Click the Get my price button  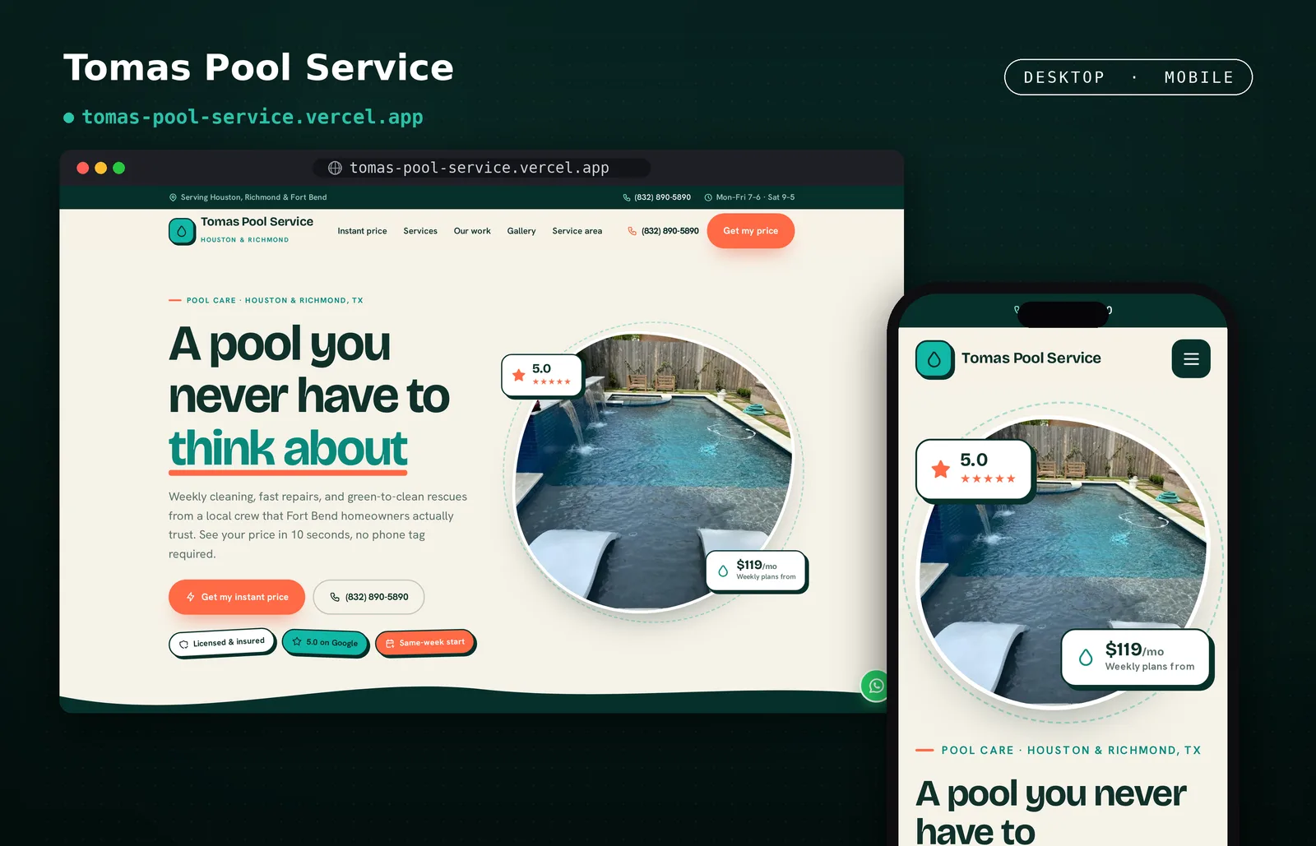coord(751,231)
